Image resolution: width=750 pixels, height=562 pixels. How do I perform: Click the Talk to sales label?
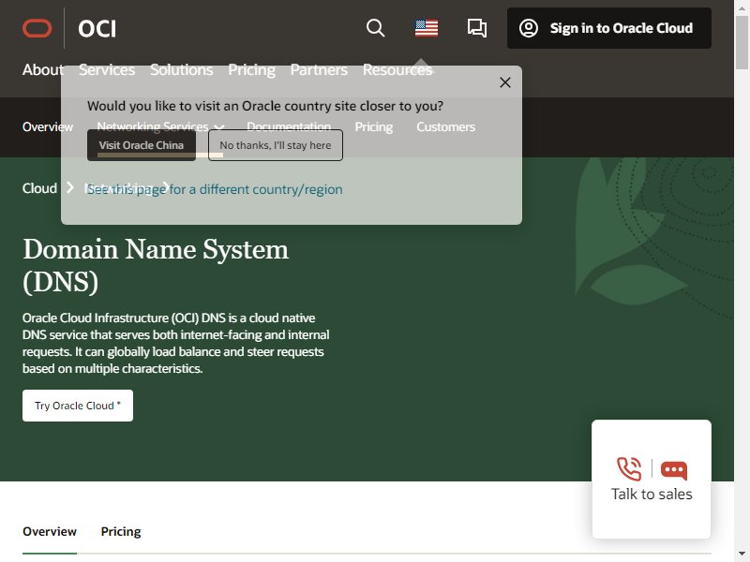click(652, 495)
